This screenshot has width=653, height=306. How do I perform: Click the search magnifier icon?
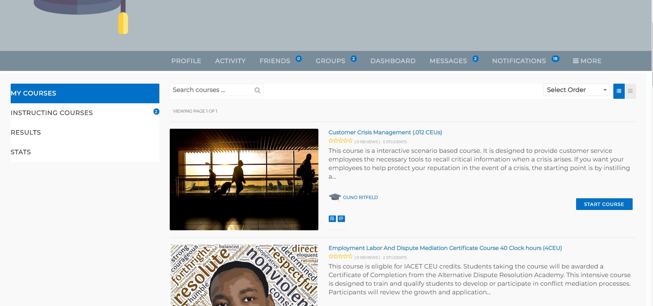[257, 90]
